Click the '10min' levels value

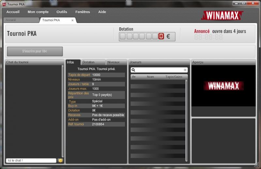[x=97, y=79]
